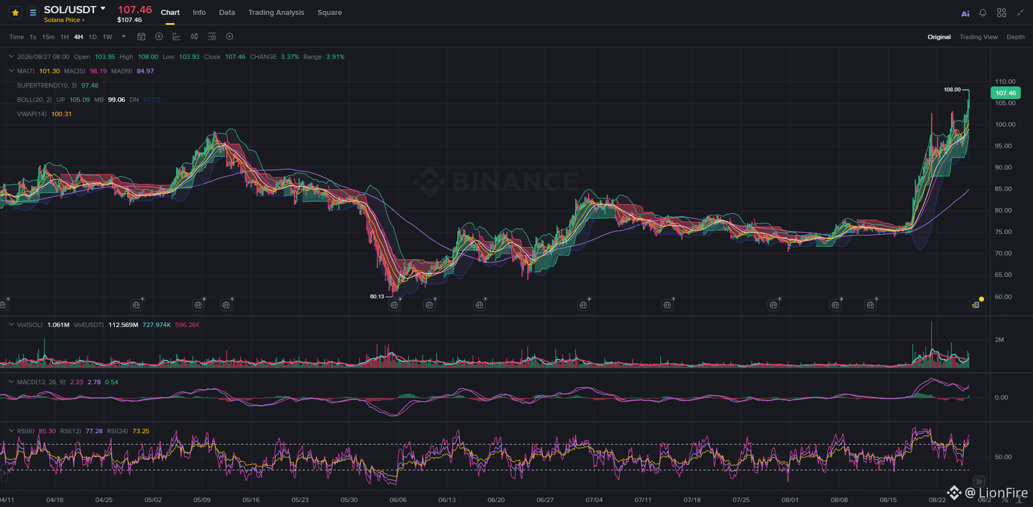Click the RSI(12) indicator label
1033x507 pixels.
(70, 431)
